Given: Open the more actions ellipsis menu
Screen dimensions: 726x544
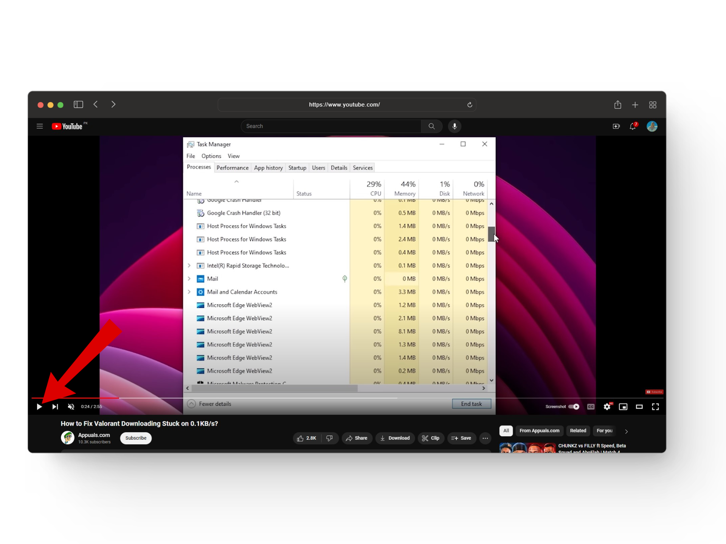Looking at the screenshot, I should (x=485, y=438).
